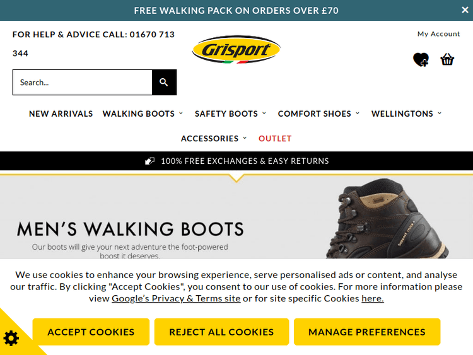Screen dimensions: 473x355
Task: Open the shopping basket icon
Action: click(x=447, y=59)
